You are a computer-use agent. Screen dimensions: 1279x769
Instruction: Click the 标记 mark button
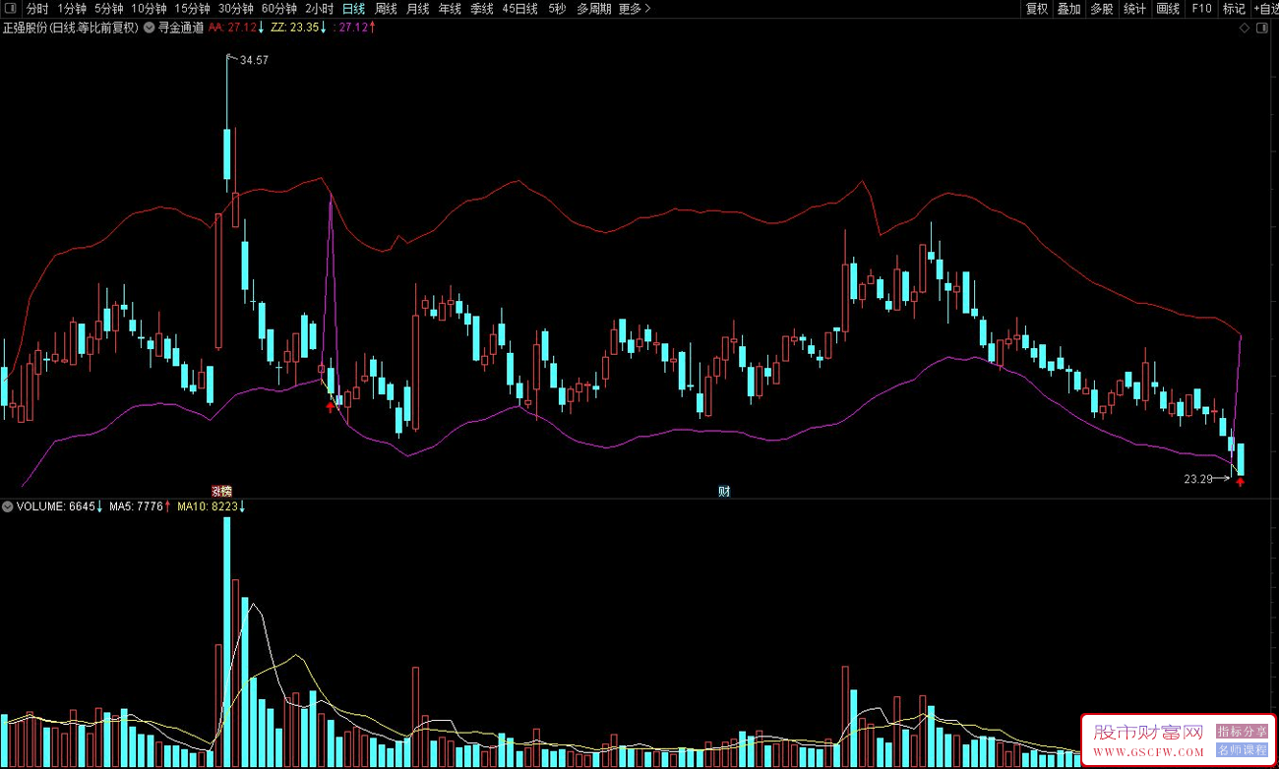tap(1234, 9)
